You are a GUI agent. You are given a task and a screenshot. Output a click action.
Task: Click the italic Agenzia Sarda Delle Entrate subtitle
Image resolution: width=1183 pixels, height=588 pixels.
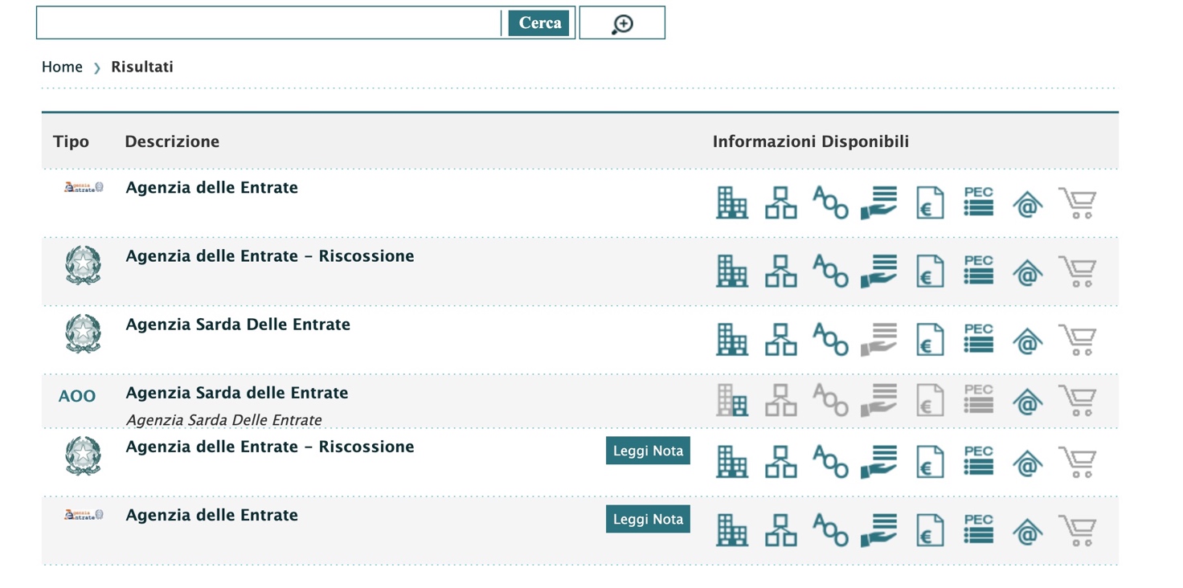223,420
